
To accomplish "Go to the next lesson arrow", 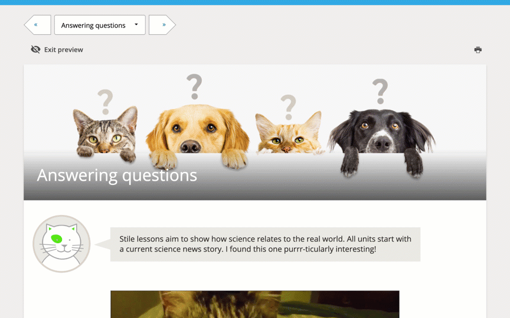I will 162,25.
